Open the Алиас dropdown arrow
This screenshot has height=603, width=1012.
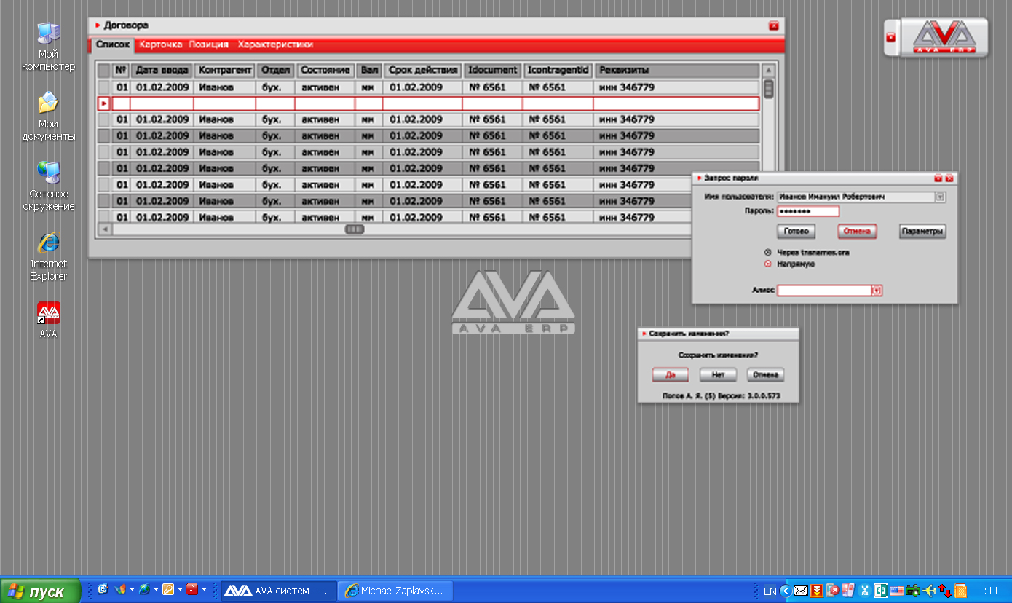click(x=877, y=291)
